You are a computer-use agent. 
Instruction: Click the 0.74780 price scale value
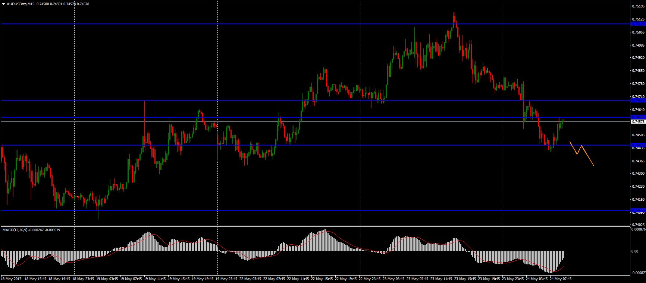[639, 84]
